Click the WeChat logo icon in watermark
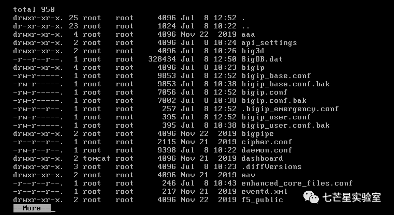The image size is (394, 215). (x=311, y=197)
